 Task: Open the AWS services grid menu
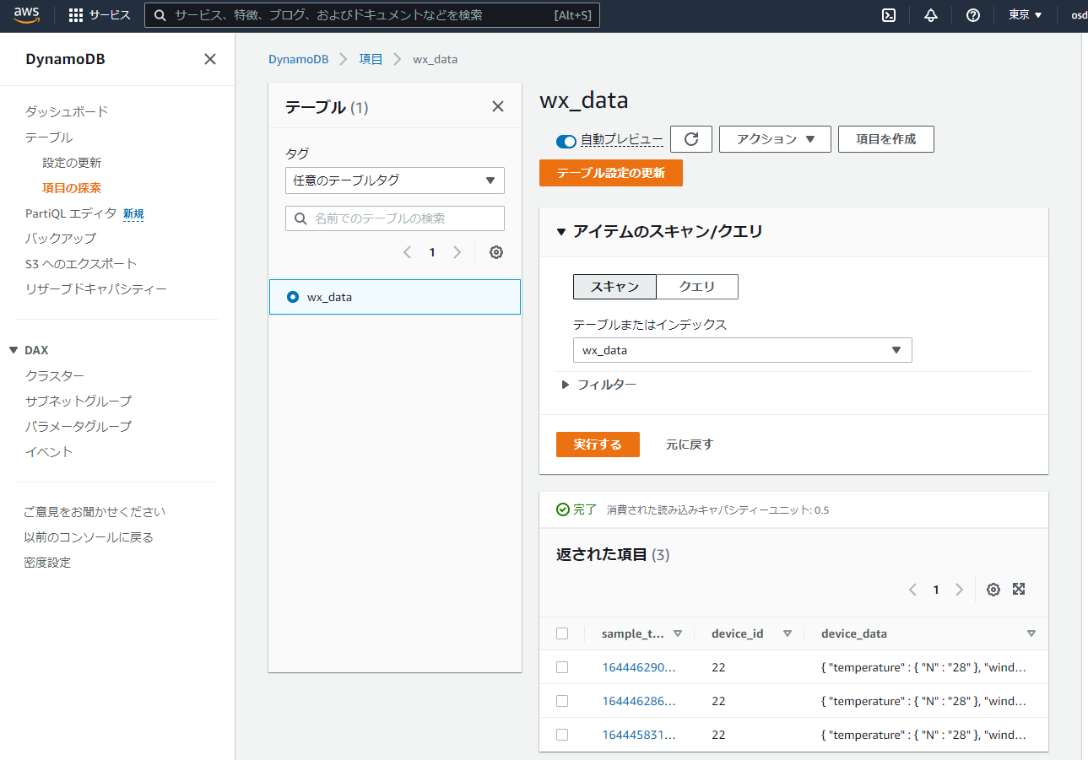[76, 15]
